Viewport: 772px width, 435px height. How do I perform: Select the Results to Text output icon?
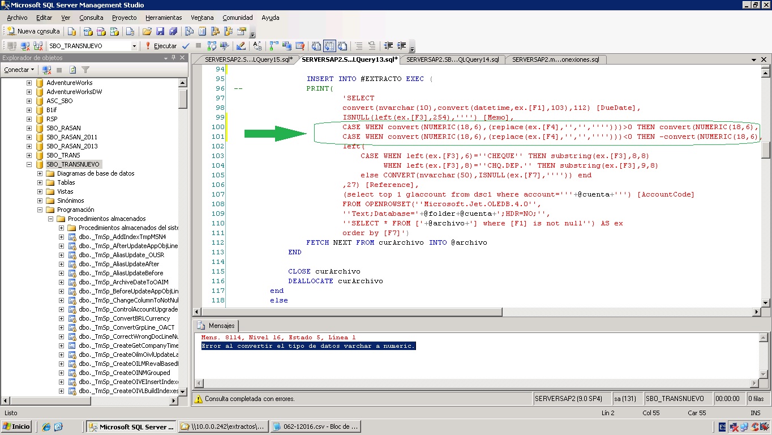click(317, 46)
